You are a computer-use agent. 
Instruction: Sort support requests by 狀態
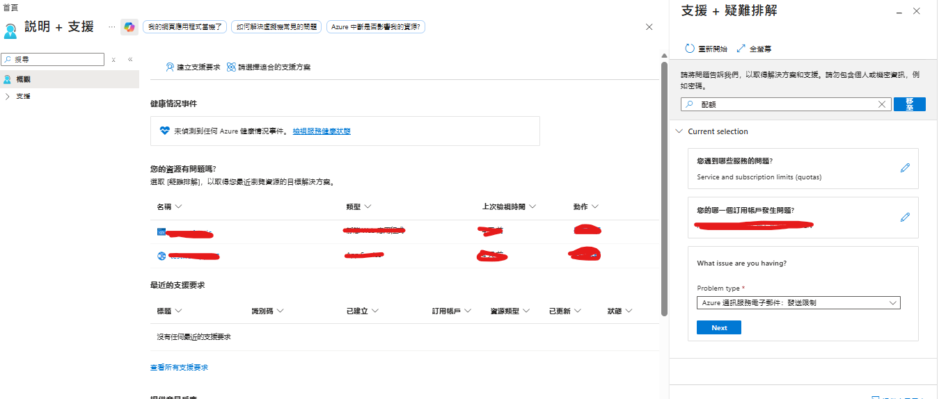coord(620,311)
